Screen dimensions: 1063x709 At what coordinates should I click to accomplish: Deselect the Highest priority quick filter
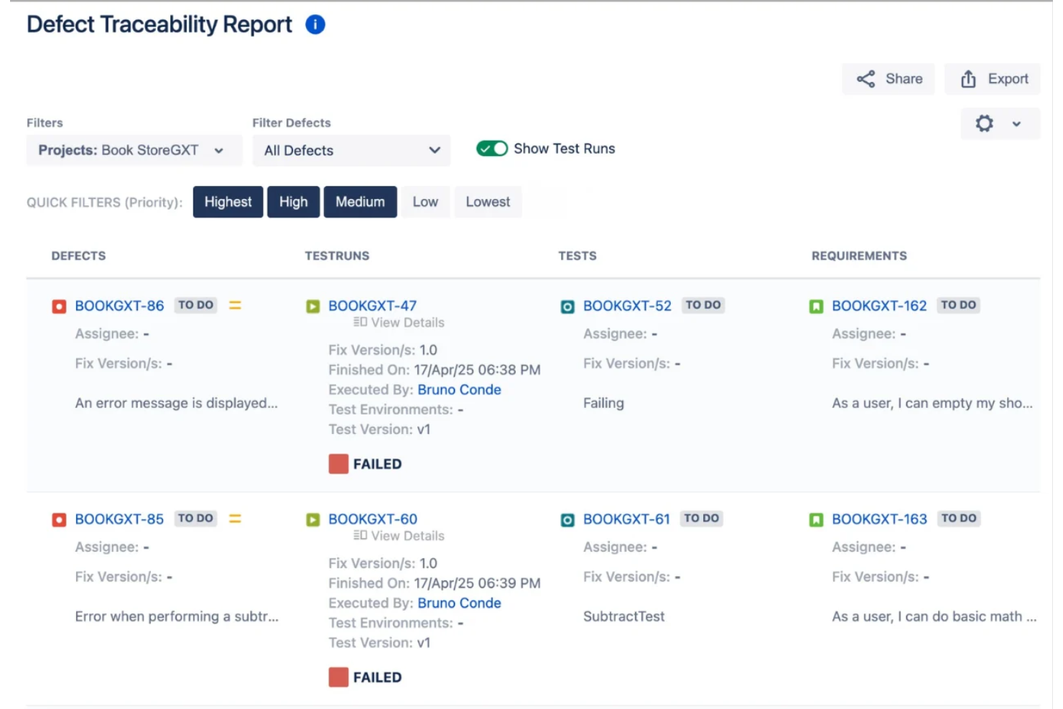pos(228,202)
